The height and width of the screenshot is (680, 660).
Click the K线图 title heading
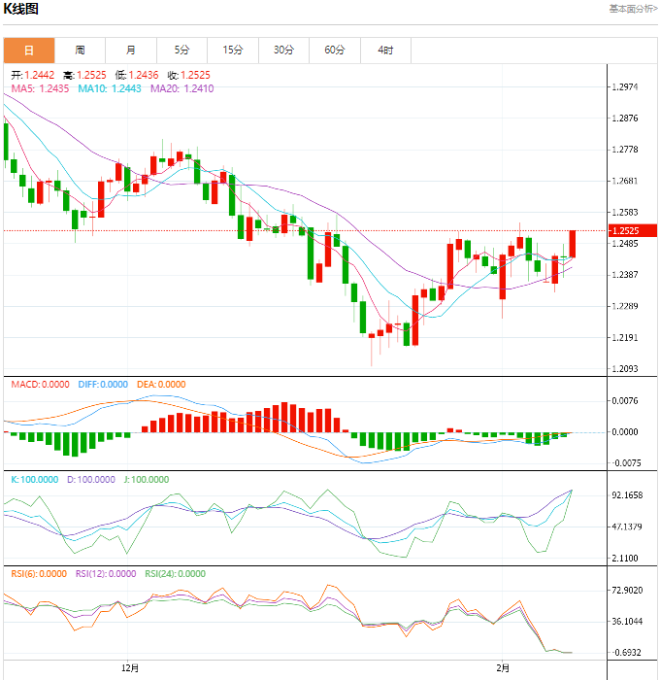coord(21,10)
